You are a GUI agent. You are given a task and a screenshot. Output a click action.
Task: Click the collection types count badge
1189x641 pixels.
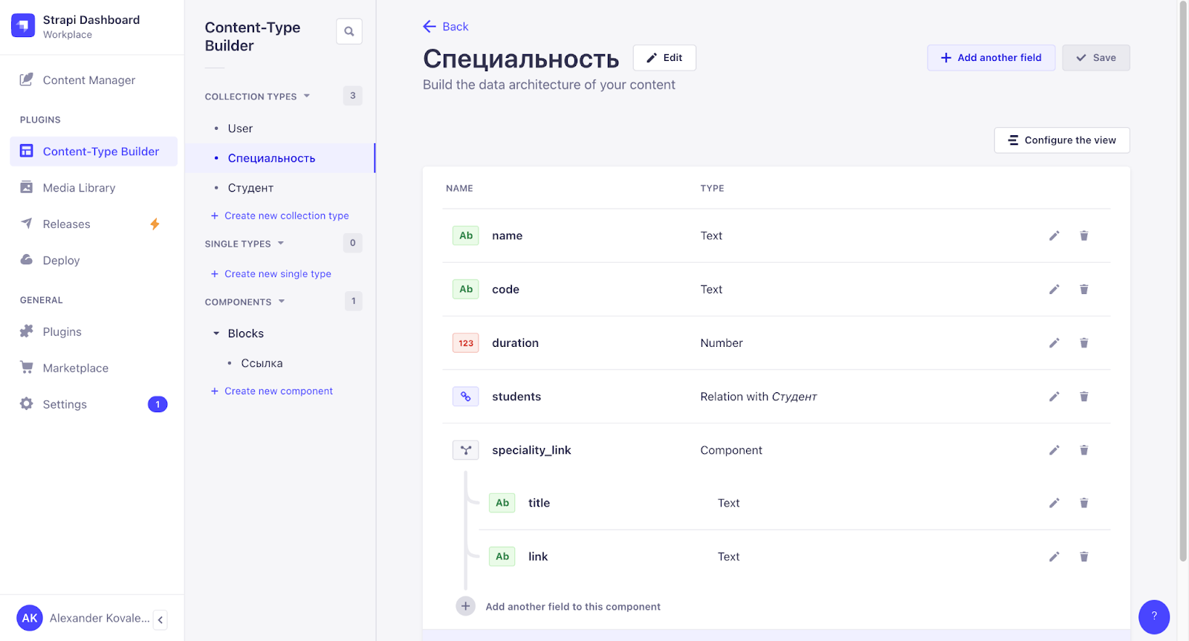tap(353, 96)
